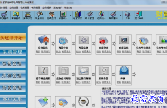
Task: Open 现金银行 toolbar icon
Action: tap(39, 15)
